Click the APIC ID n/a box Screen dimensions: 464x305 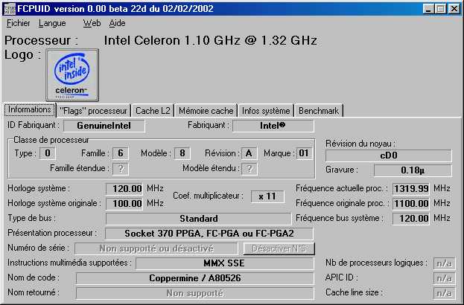coord(444,278)
